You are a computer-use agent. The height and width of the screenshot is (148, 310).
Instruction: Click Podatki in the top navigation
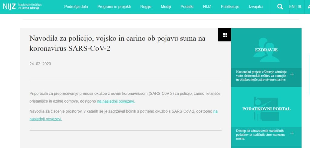coord(187,7)
